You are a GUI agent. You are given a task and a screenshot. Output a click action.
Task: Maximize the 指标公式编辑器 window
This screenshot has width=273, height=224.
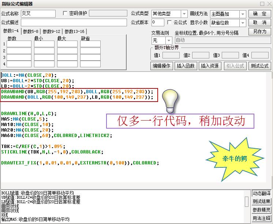click(x=262, y=4)
